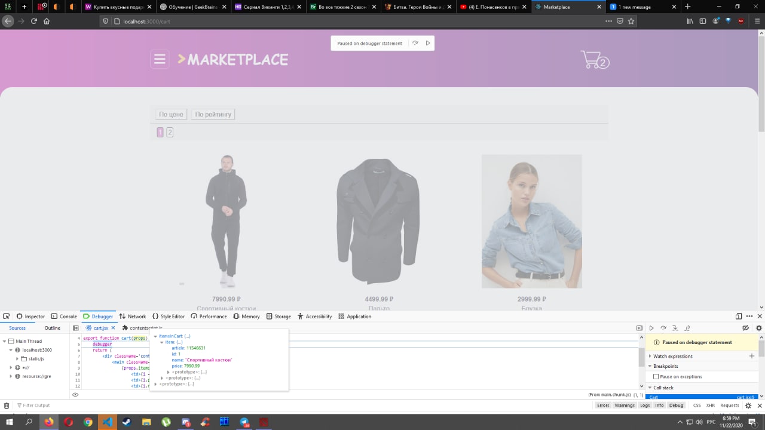This screenshot has width=765, height=430.
Task: Open Steam from the taskbar
Action: click(x=127, y=422)
